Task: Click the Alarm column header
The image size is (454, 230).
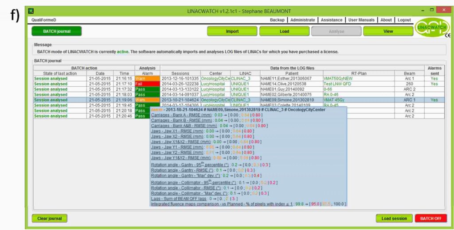Action: click(147, 73)
